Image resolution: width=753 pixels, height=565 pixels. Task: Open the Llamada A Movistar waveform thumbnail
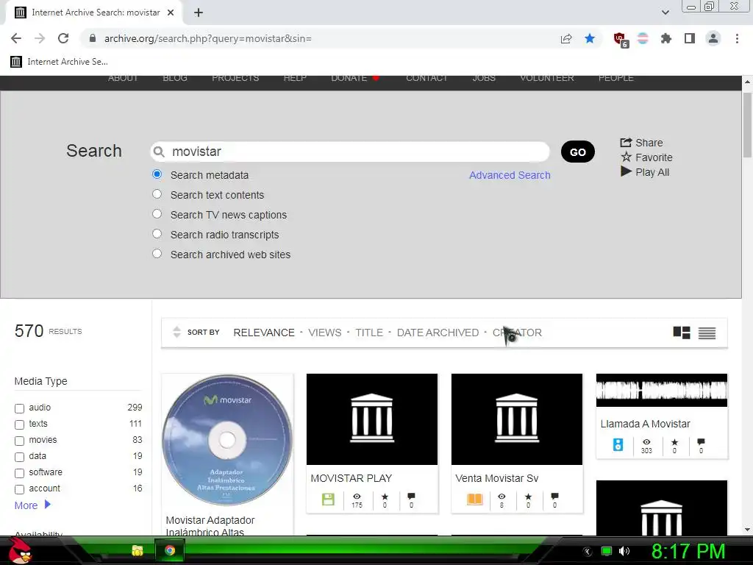point(661,390)
